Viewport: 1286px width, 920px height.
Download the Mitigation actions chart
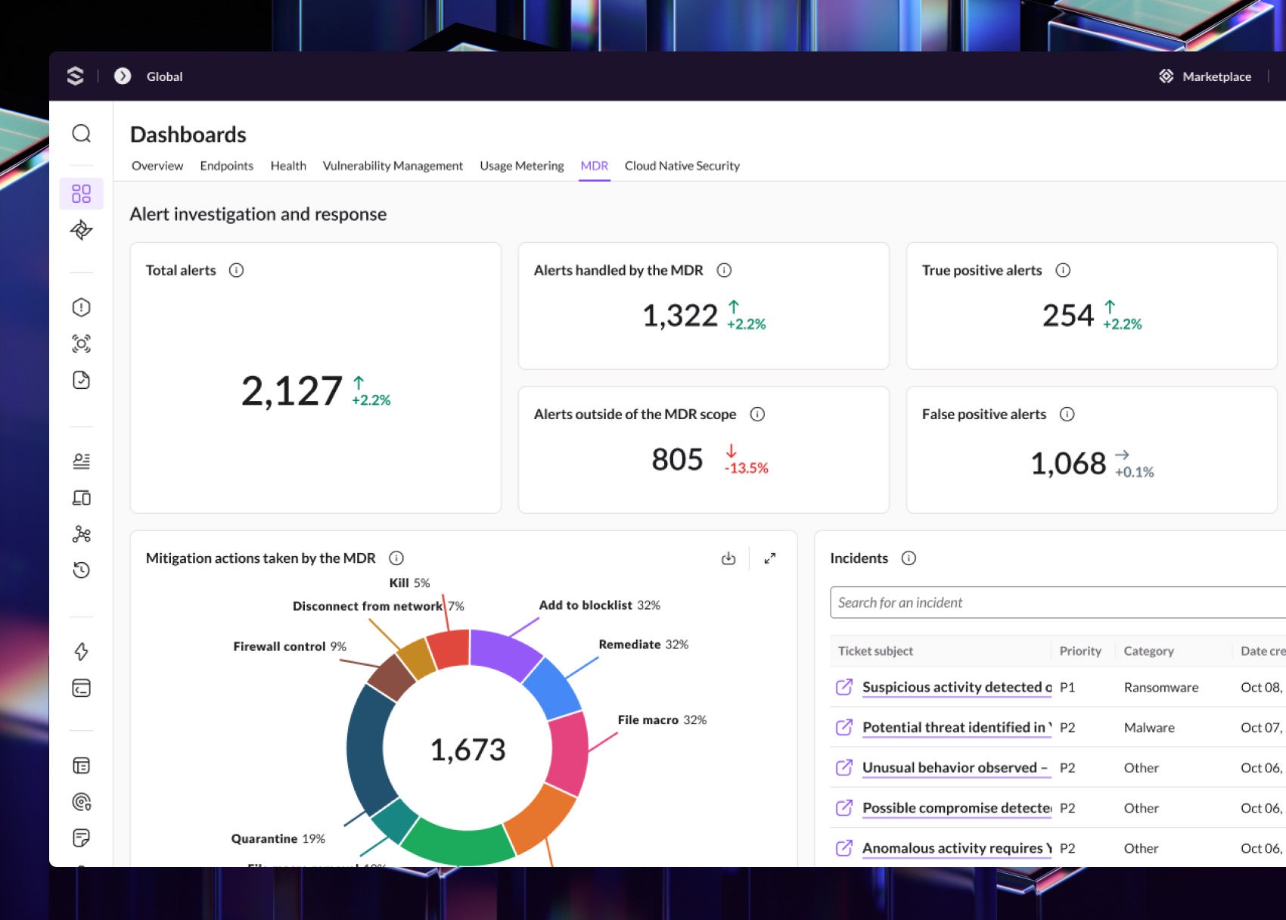point(728,558)
